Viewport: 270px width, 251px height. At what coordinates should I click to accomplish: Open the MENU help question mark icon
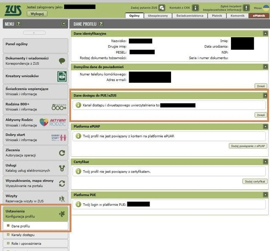pyautogui.click(x=18, y=24)
